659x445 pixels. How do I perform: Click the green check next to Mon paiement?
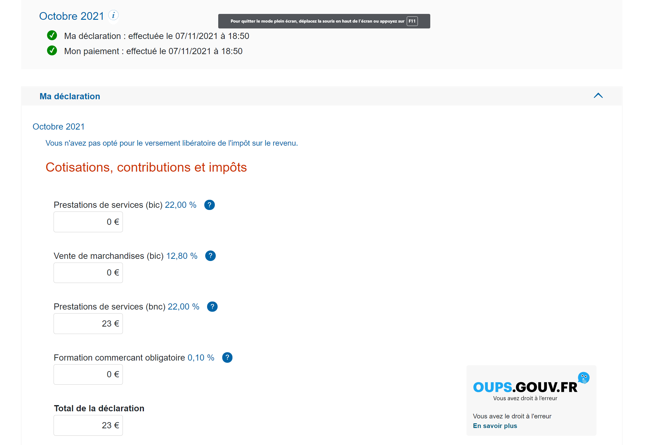point(52,50)
